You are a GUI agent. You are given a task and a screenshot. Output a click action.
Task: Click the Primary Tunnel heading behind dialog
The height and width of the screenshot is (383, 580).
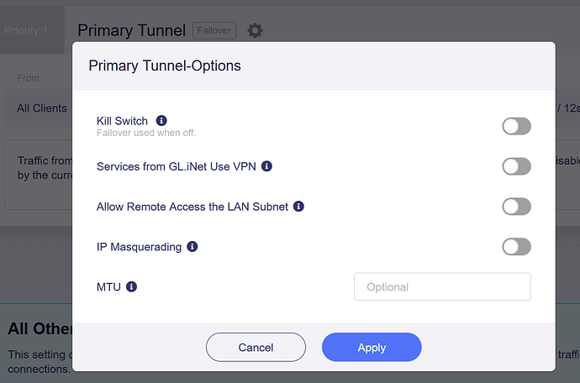coord(131,30)
